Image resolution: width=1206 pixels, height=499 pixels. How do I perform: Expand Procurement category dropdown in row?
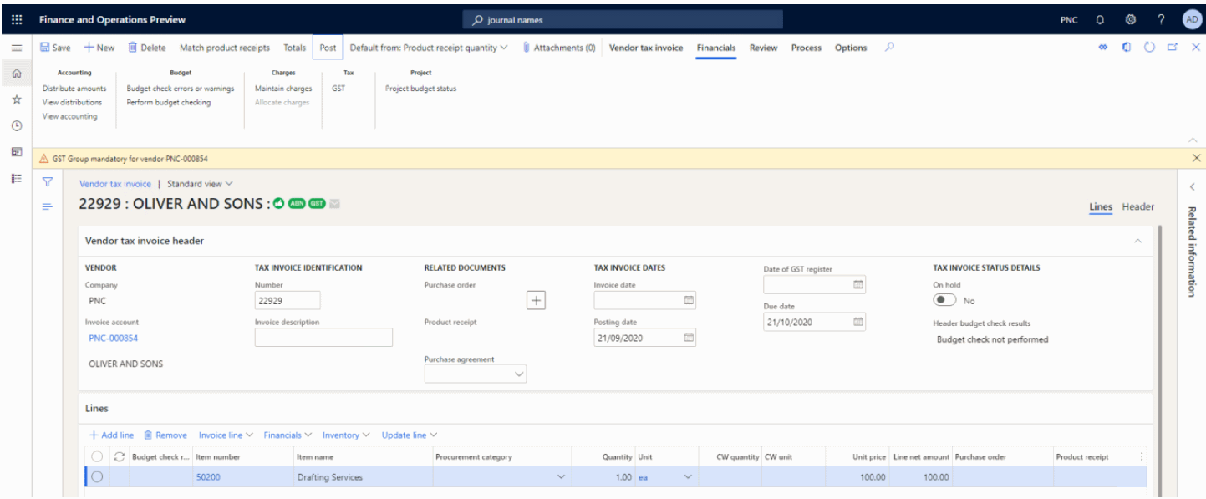pos(561,477)
